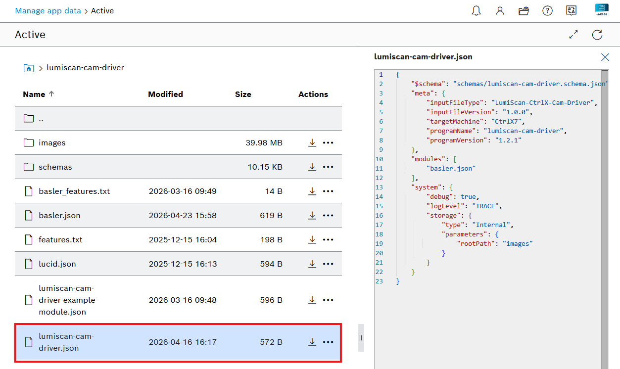Open the app data folder icon in header
Image resolution: width=620 pixels, height=369 pixels.
pyautogui.click(x=524, y=11)
